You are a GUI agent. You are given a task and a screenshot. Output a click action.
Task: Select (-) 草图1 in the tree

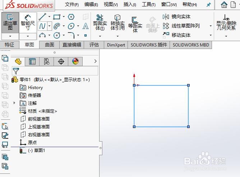click(x=32, y=151)
